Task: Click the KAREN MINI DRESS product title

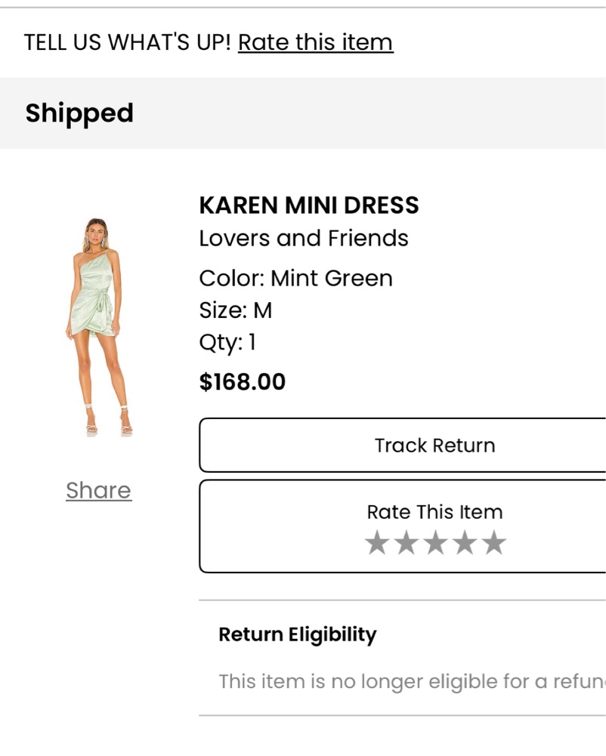Action: click(309, 205)
